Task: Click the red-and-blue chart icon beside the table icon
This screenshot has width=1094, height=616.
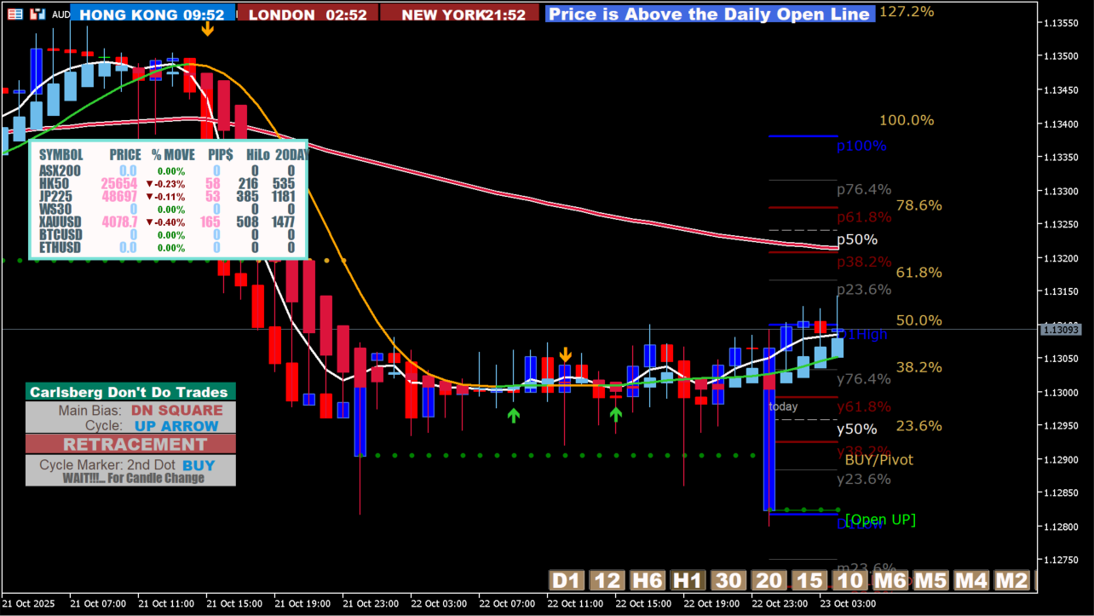Action: point(37,14)
